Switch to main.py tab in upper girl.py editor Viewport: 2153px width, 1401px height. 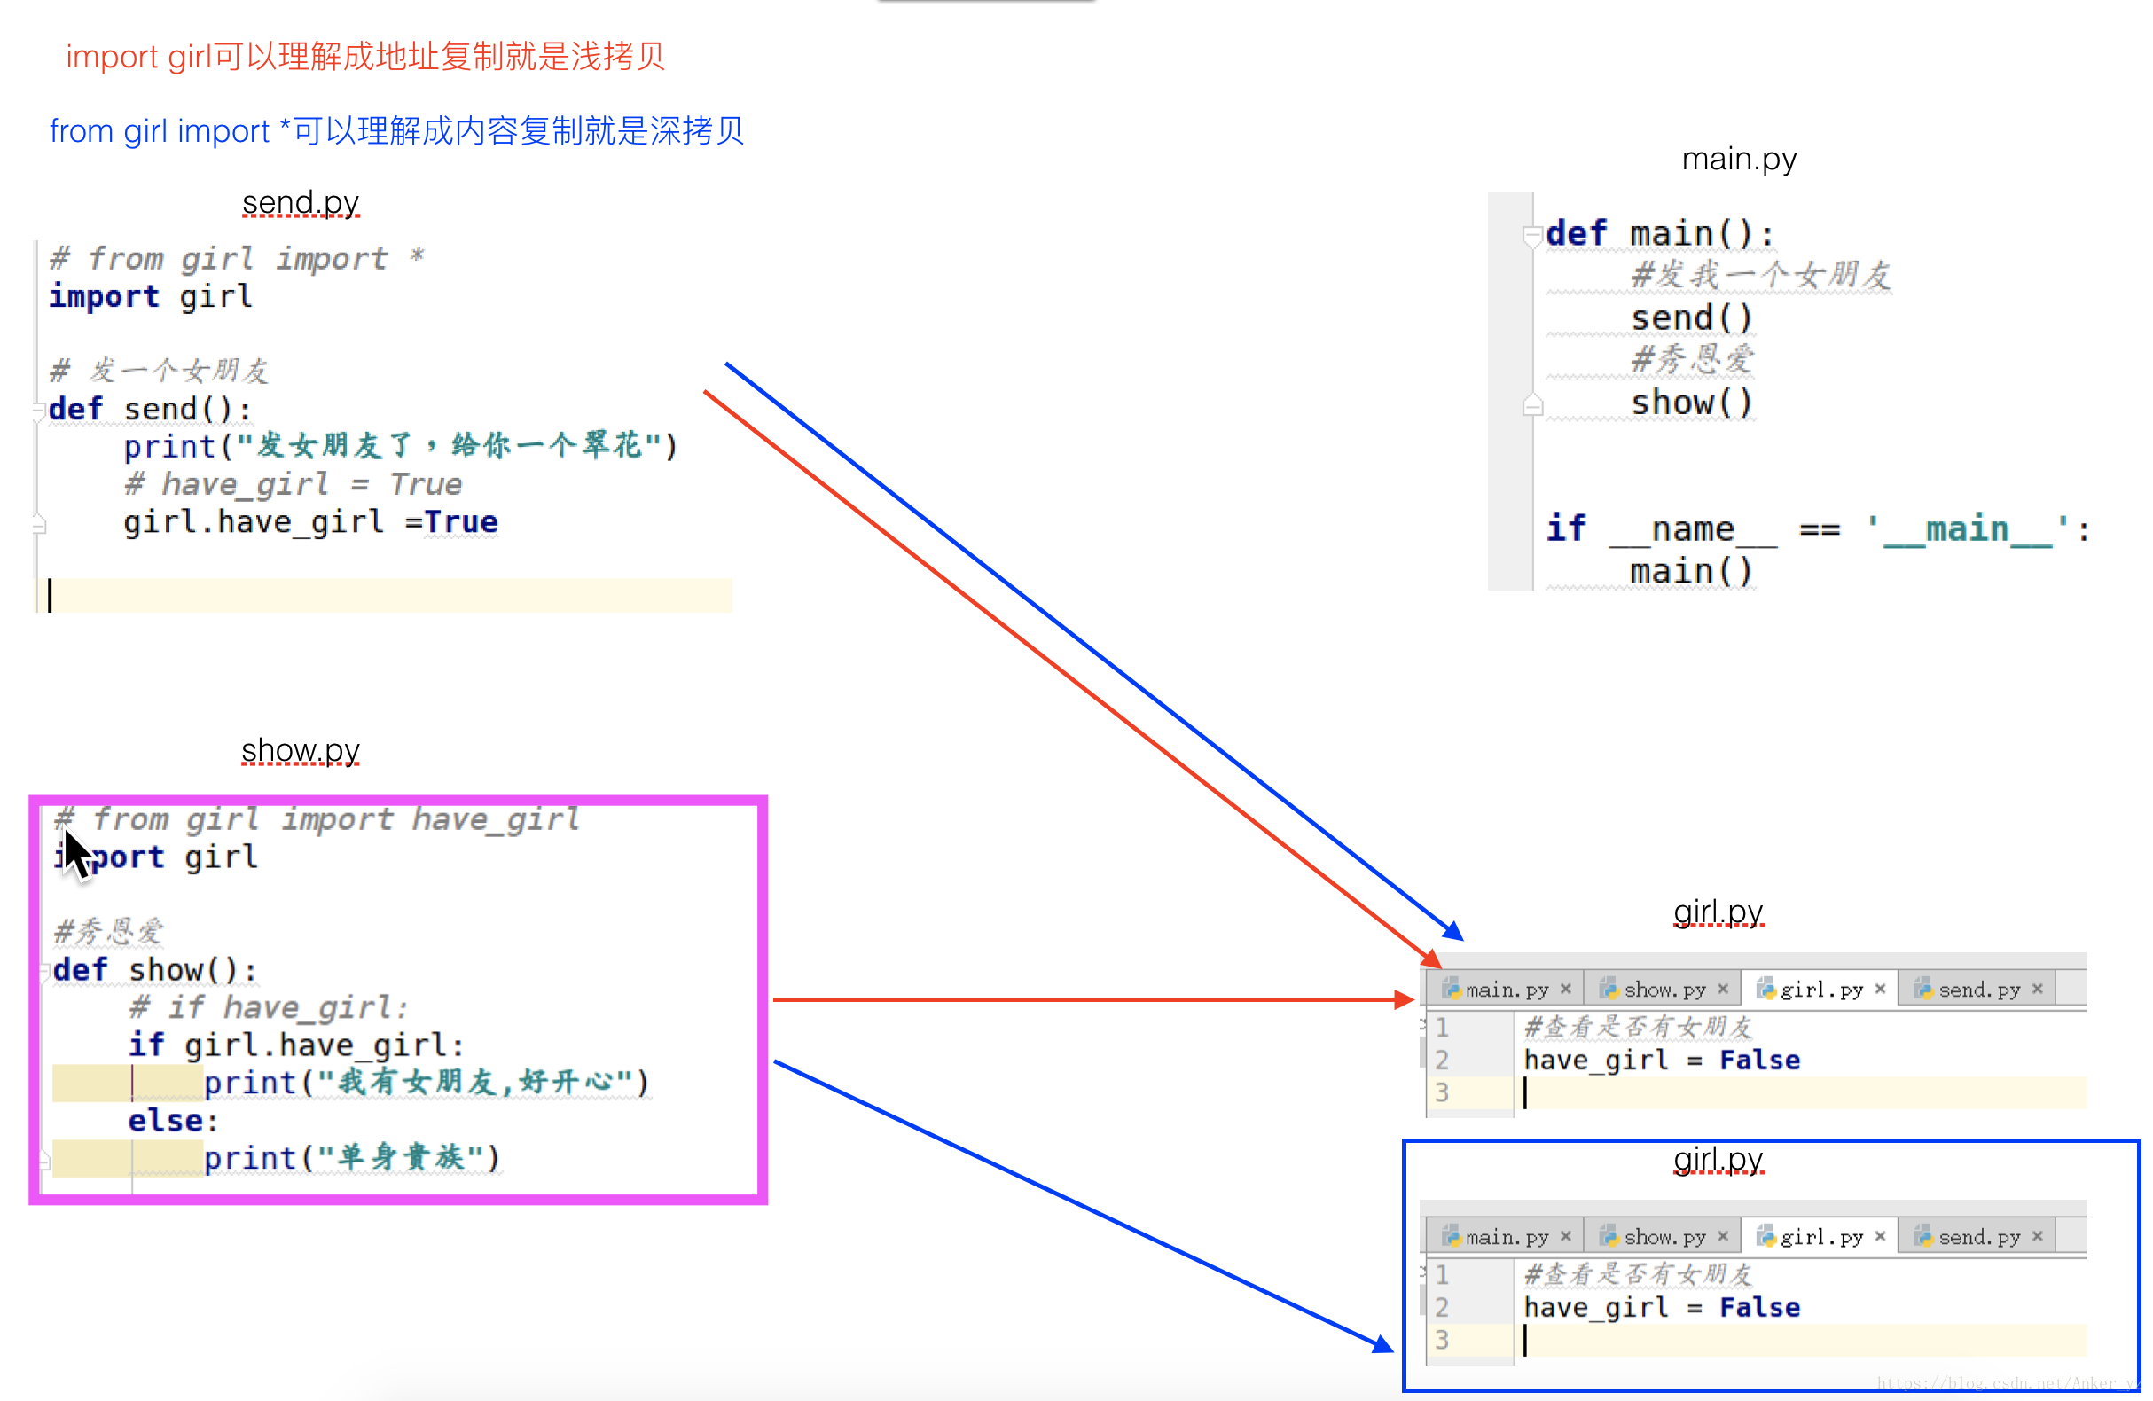coord(1507,990)
